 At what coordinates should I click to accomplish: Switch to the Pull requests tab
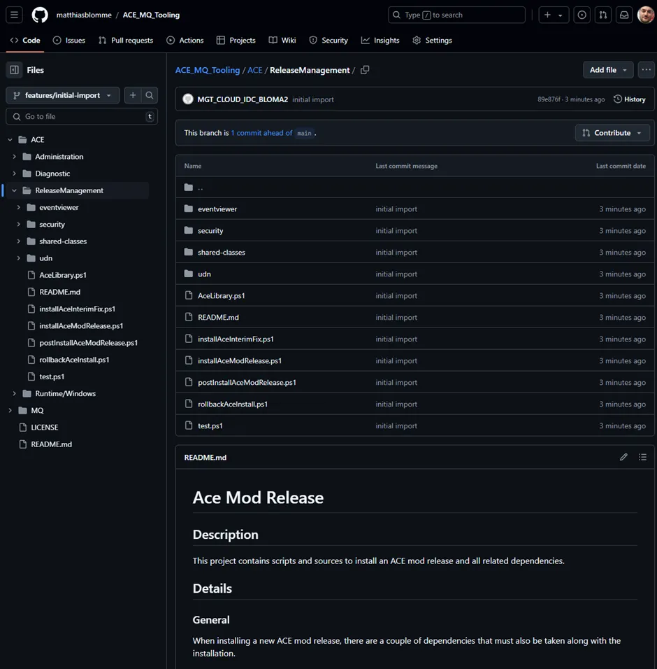point(126,40)
